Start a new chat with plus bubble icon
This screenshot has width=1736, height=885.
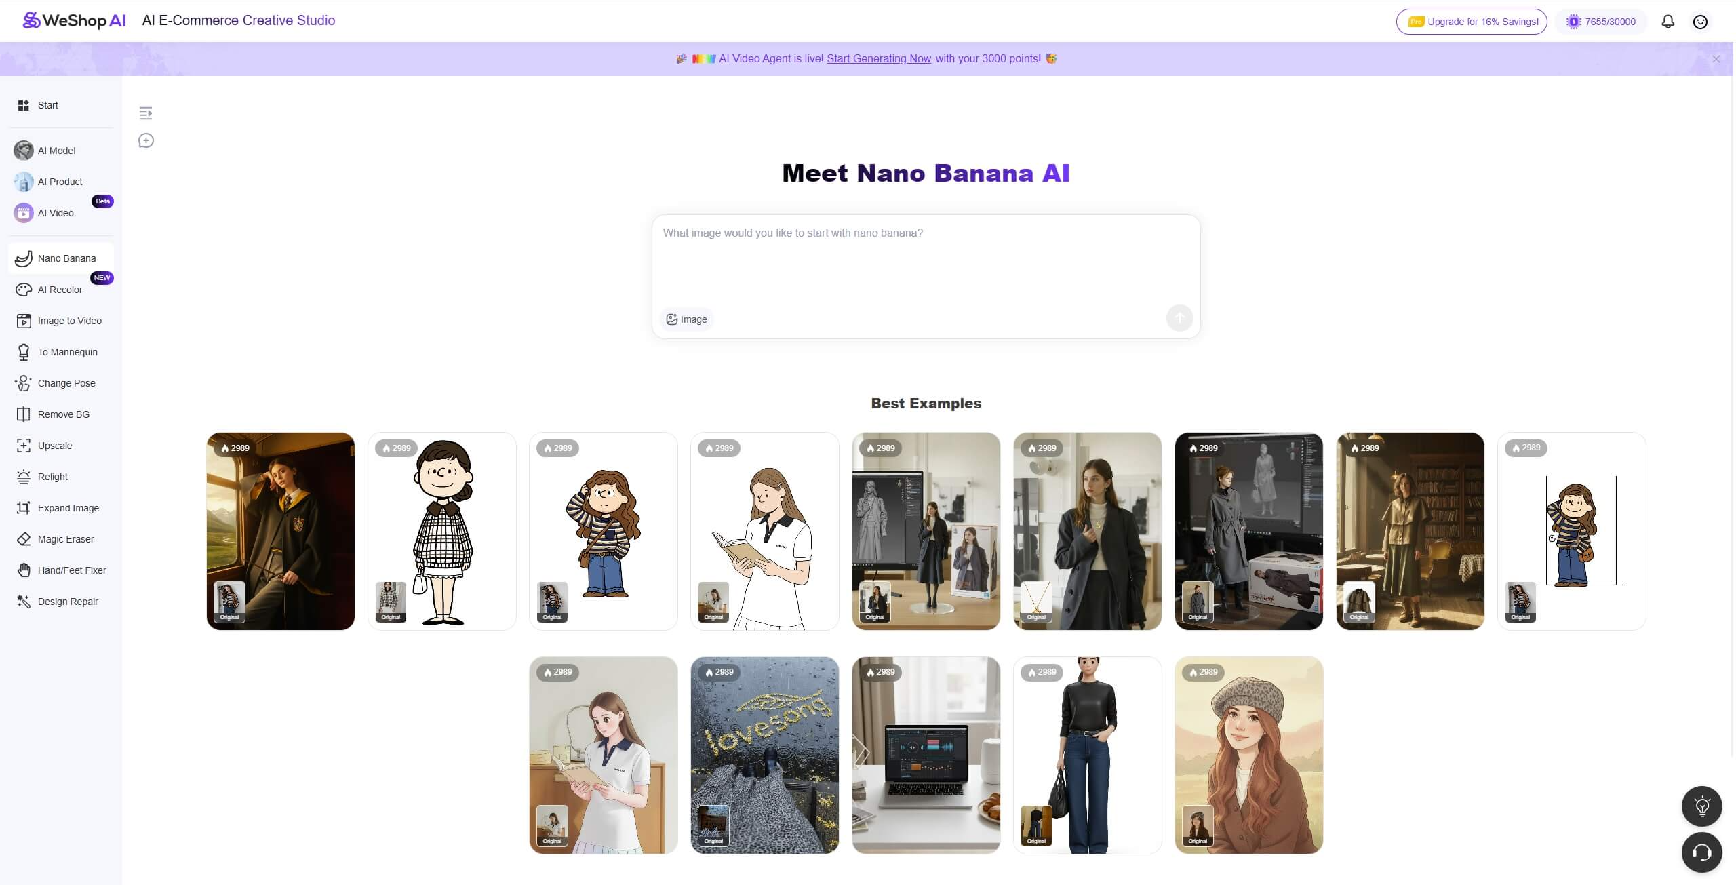pos(146,140)
